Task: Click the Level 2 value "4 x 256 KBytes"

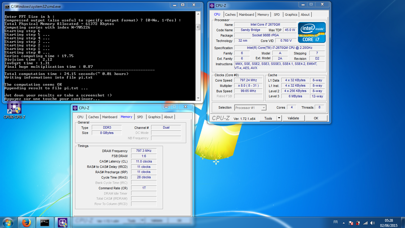Action: [295, 91]
